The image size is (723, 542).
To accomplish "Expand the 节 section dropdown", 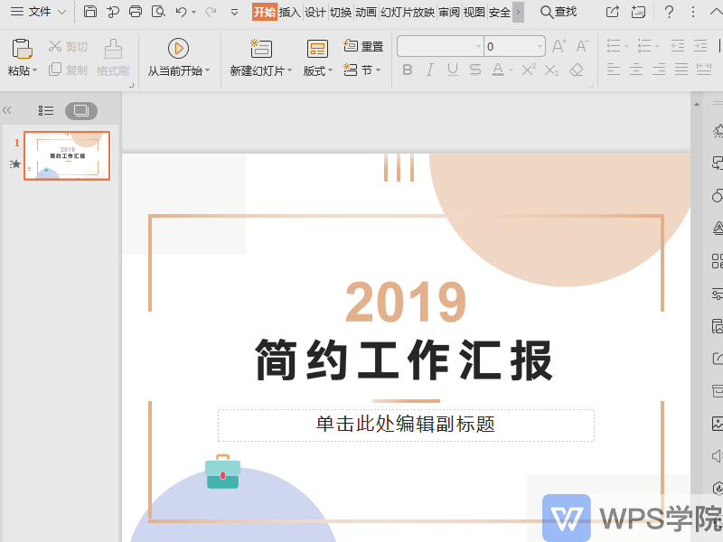I will (367, 70).
